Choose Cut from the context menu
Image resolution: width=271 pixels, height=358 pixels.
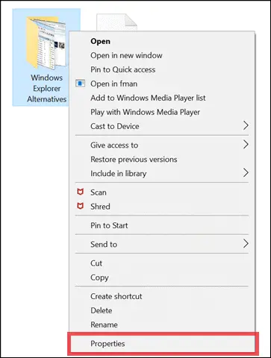coord(162,263)
